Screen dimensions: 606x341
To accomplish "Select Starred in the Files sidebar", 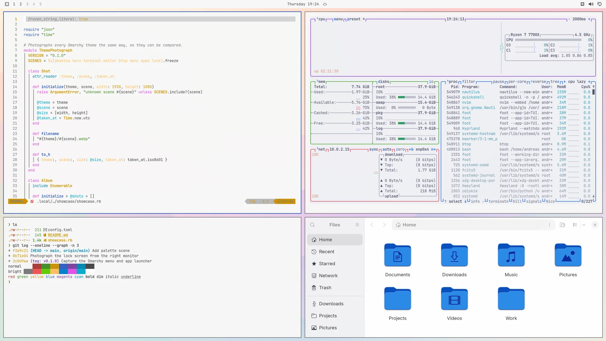I will 335,264.
